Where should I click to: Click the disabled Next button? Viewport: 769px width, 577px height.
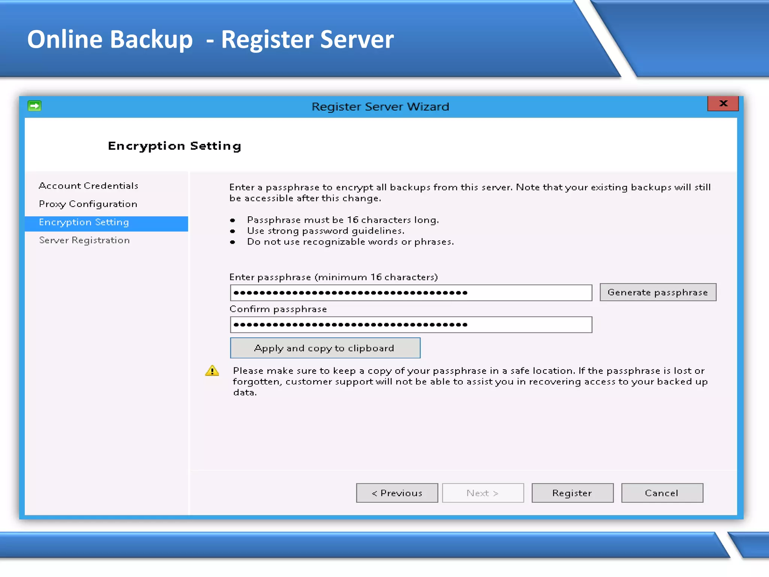point(483,493)
